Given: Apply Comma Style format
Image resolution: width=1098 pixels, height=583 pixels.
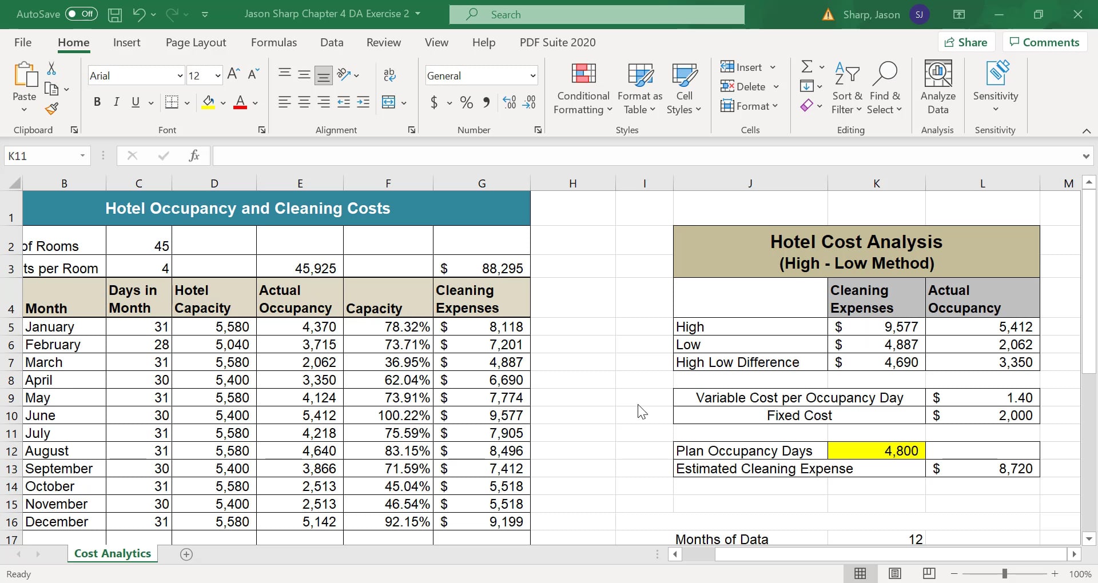Looking at the screenshot, I should (x=486, y=102).
